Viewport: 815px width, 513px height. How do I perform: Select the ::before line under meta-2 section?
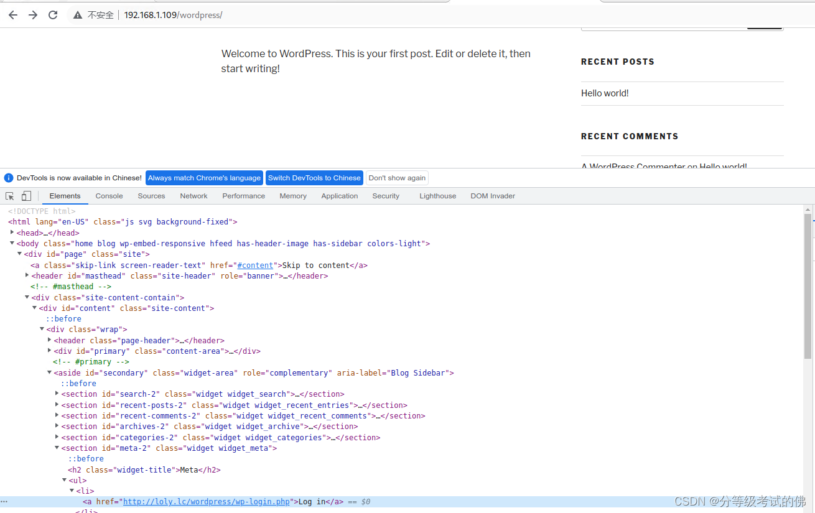[x=86, y=459]
